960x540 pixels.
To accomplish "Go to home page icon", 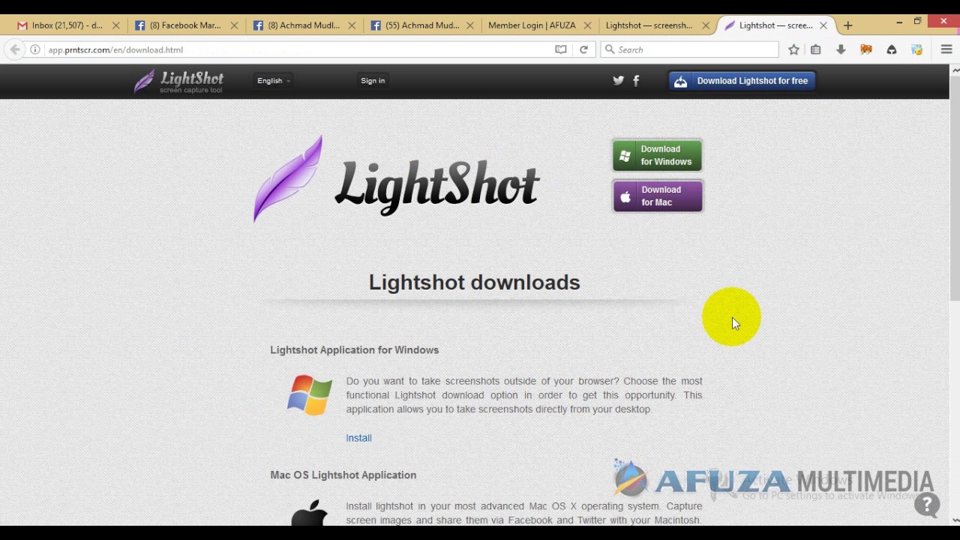I will (892, 49).
